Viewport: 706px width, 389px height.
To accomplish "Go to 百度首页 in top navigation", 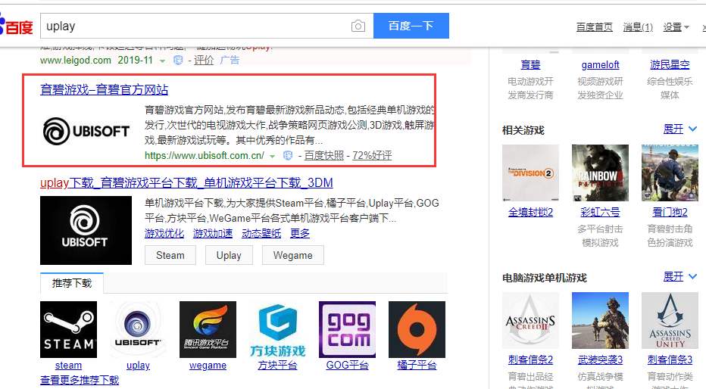I will point(594,27).
